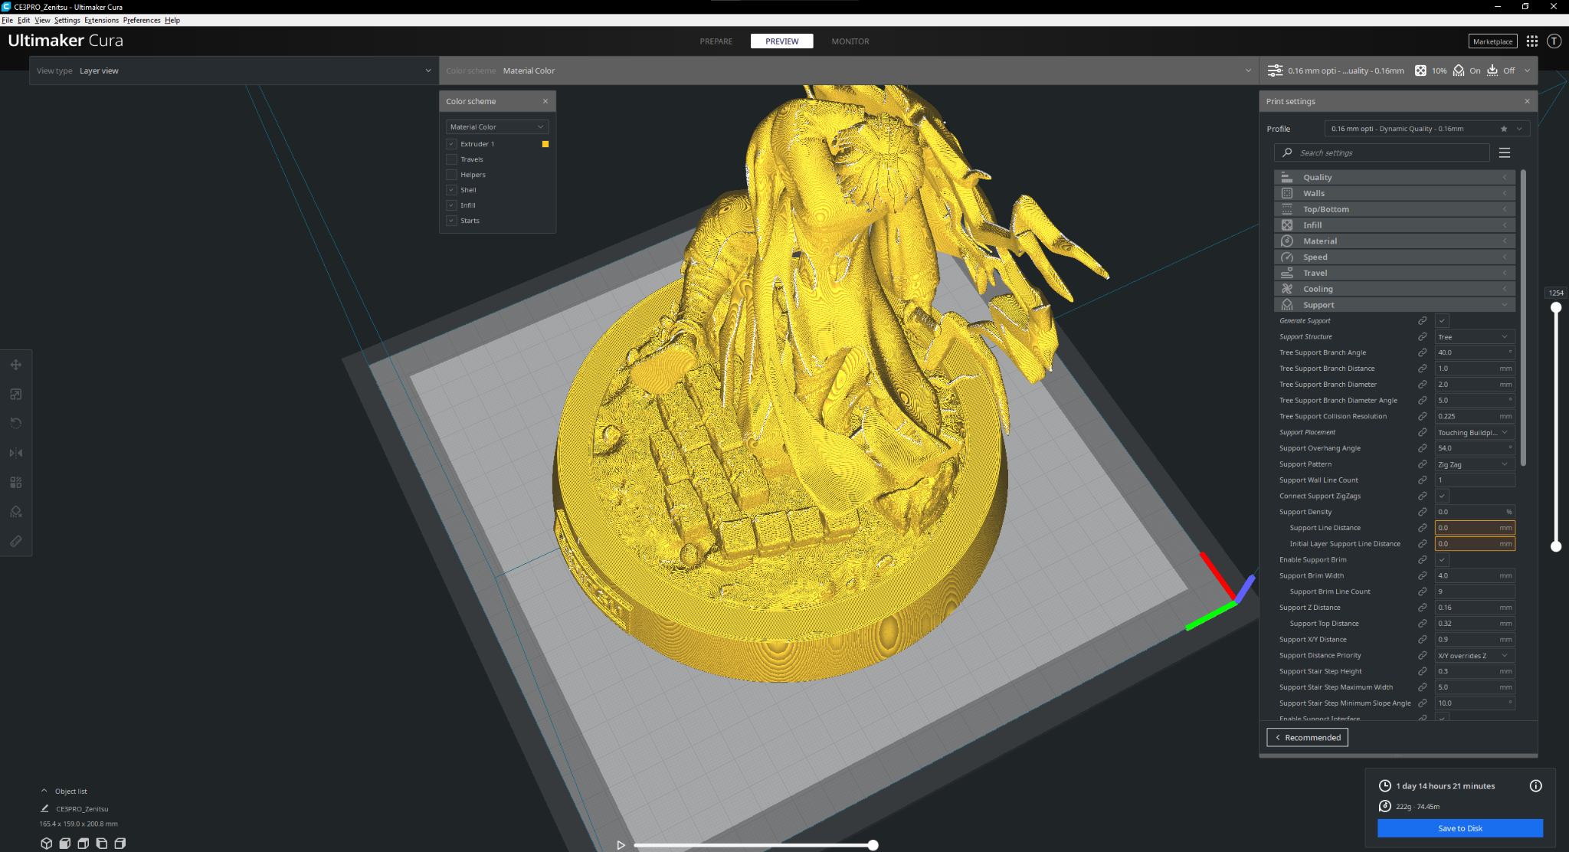
Task: Close the Print settings panel
Action: [x=1527, y=101]
